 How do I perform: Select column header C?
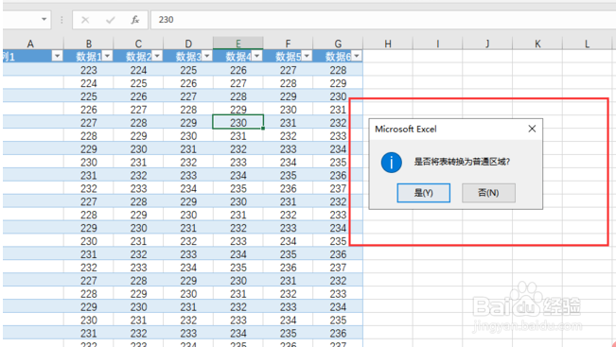click(x=138, y=43)
